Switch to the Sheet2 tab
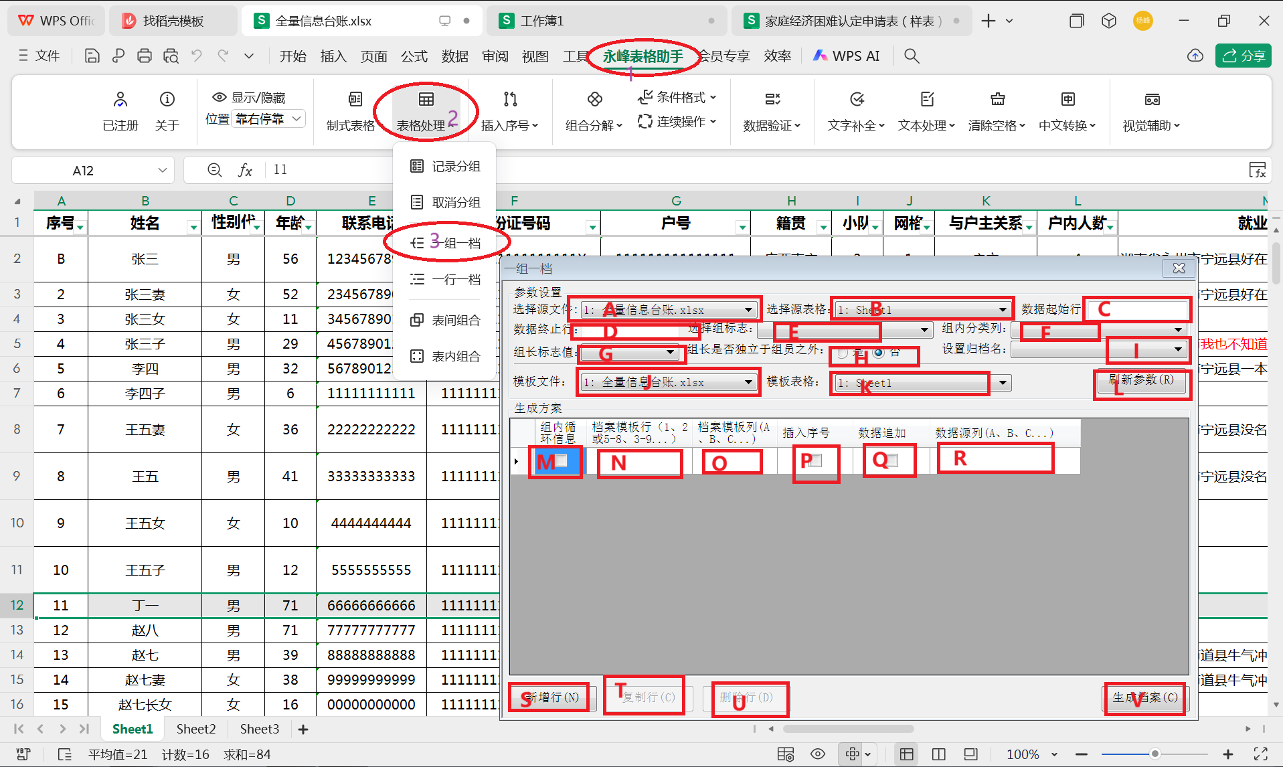The height and width of the screenshot is (767, 1283). 195,729
